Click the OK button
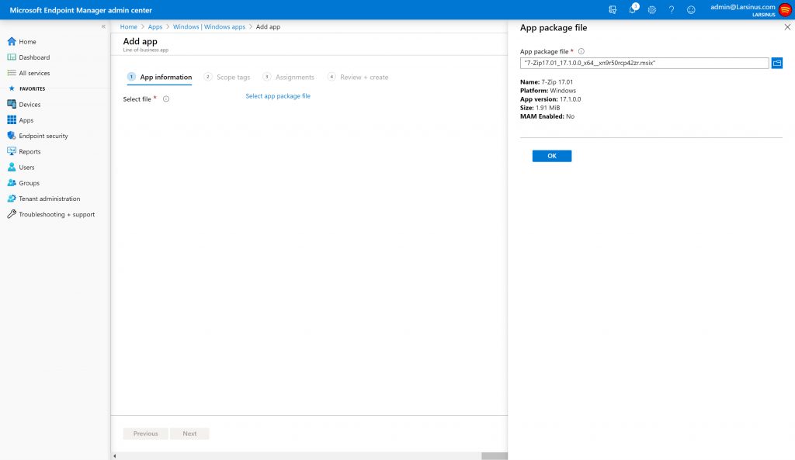Screen dimensions: 795x460 [552, 156]
